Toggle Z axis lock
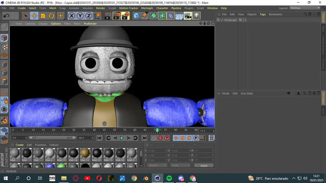Screen dimensions: 326x183 [x=89, y=16]
